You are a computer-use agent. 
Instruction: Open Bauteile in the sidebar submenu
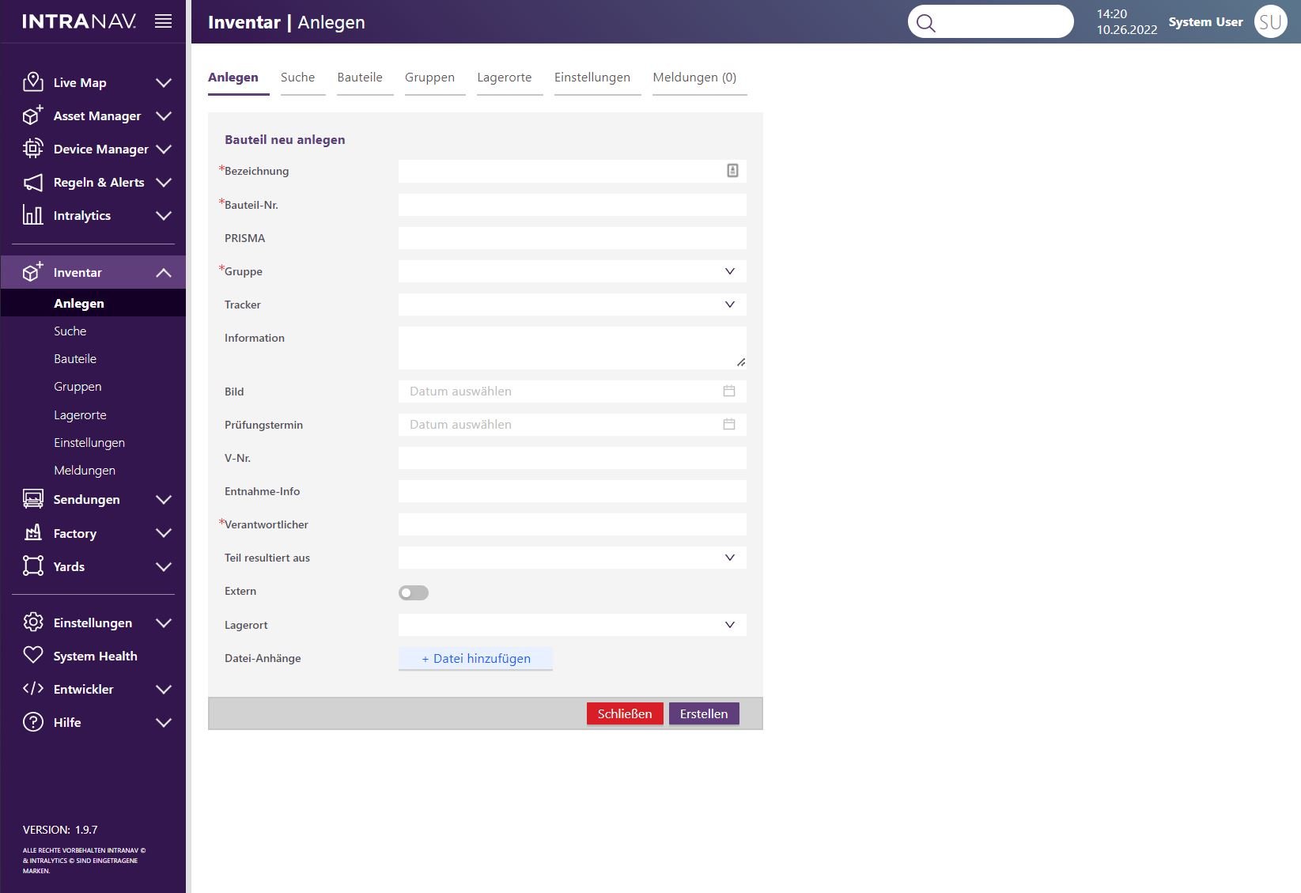[x=75, y=358]
